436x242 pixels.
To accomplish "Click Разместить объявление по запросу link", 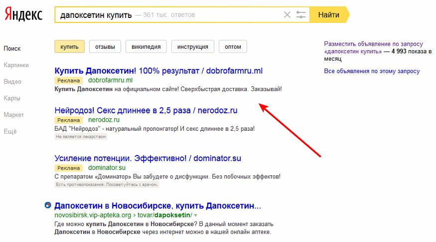I will click(x=373, y=47).
